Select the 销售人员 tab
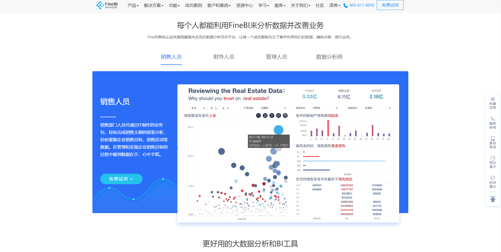This screenshot has height=252, width=501. click(171, 57)
